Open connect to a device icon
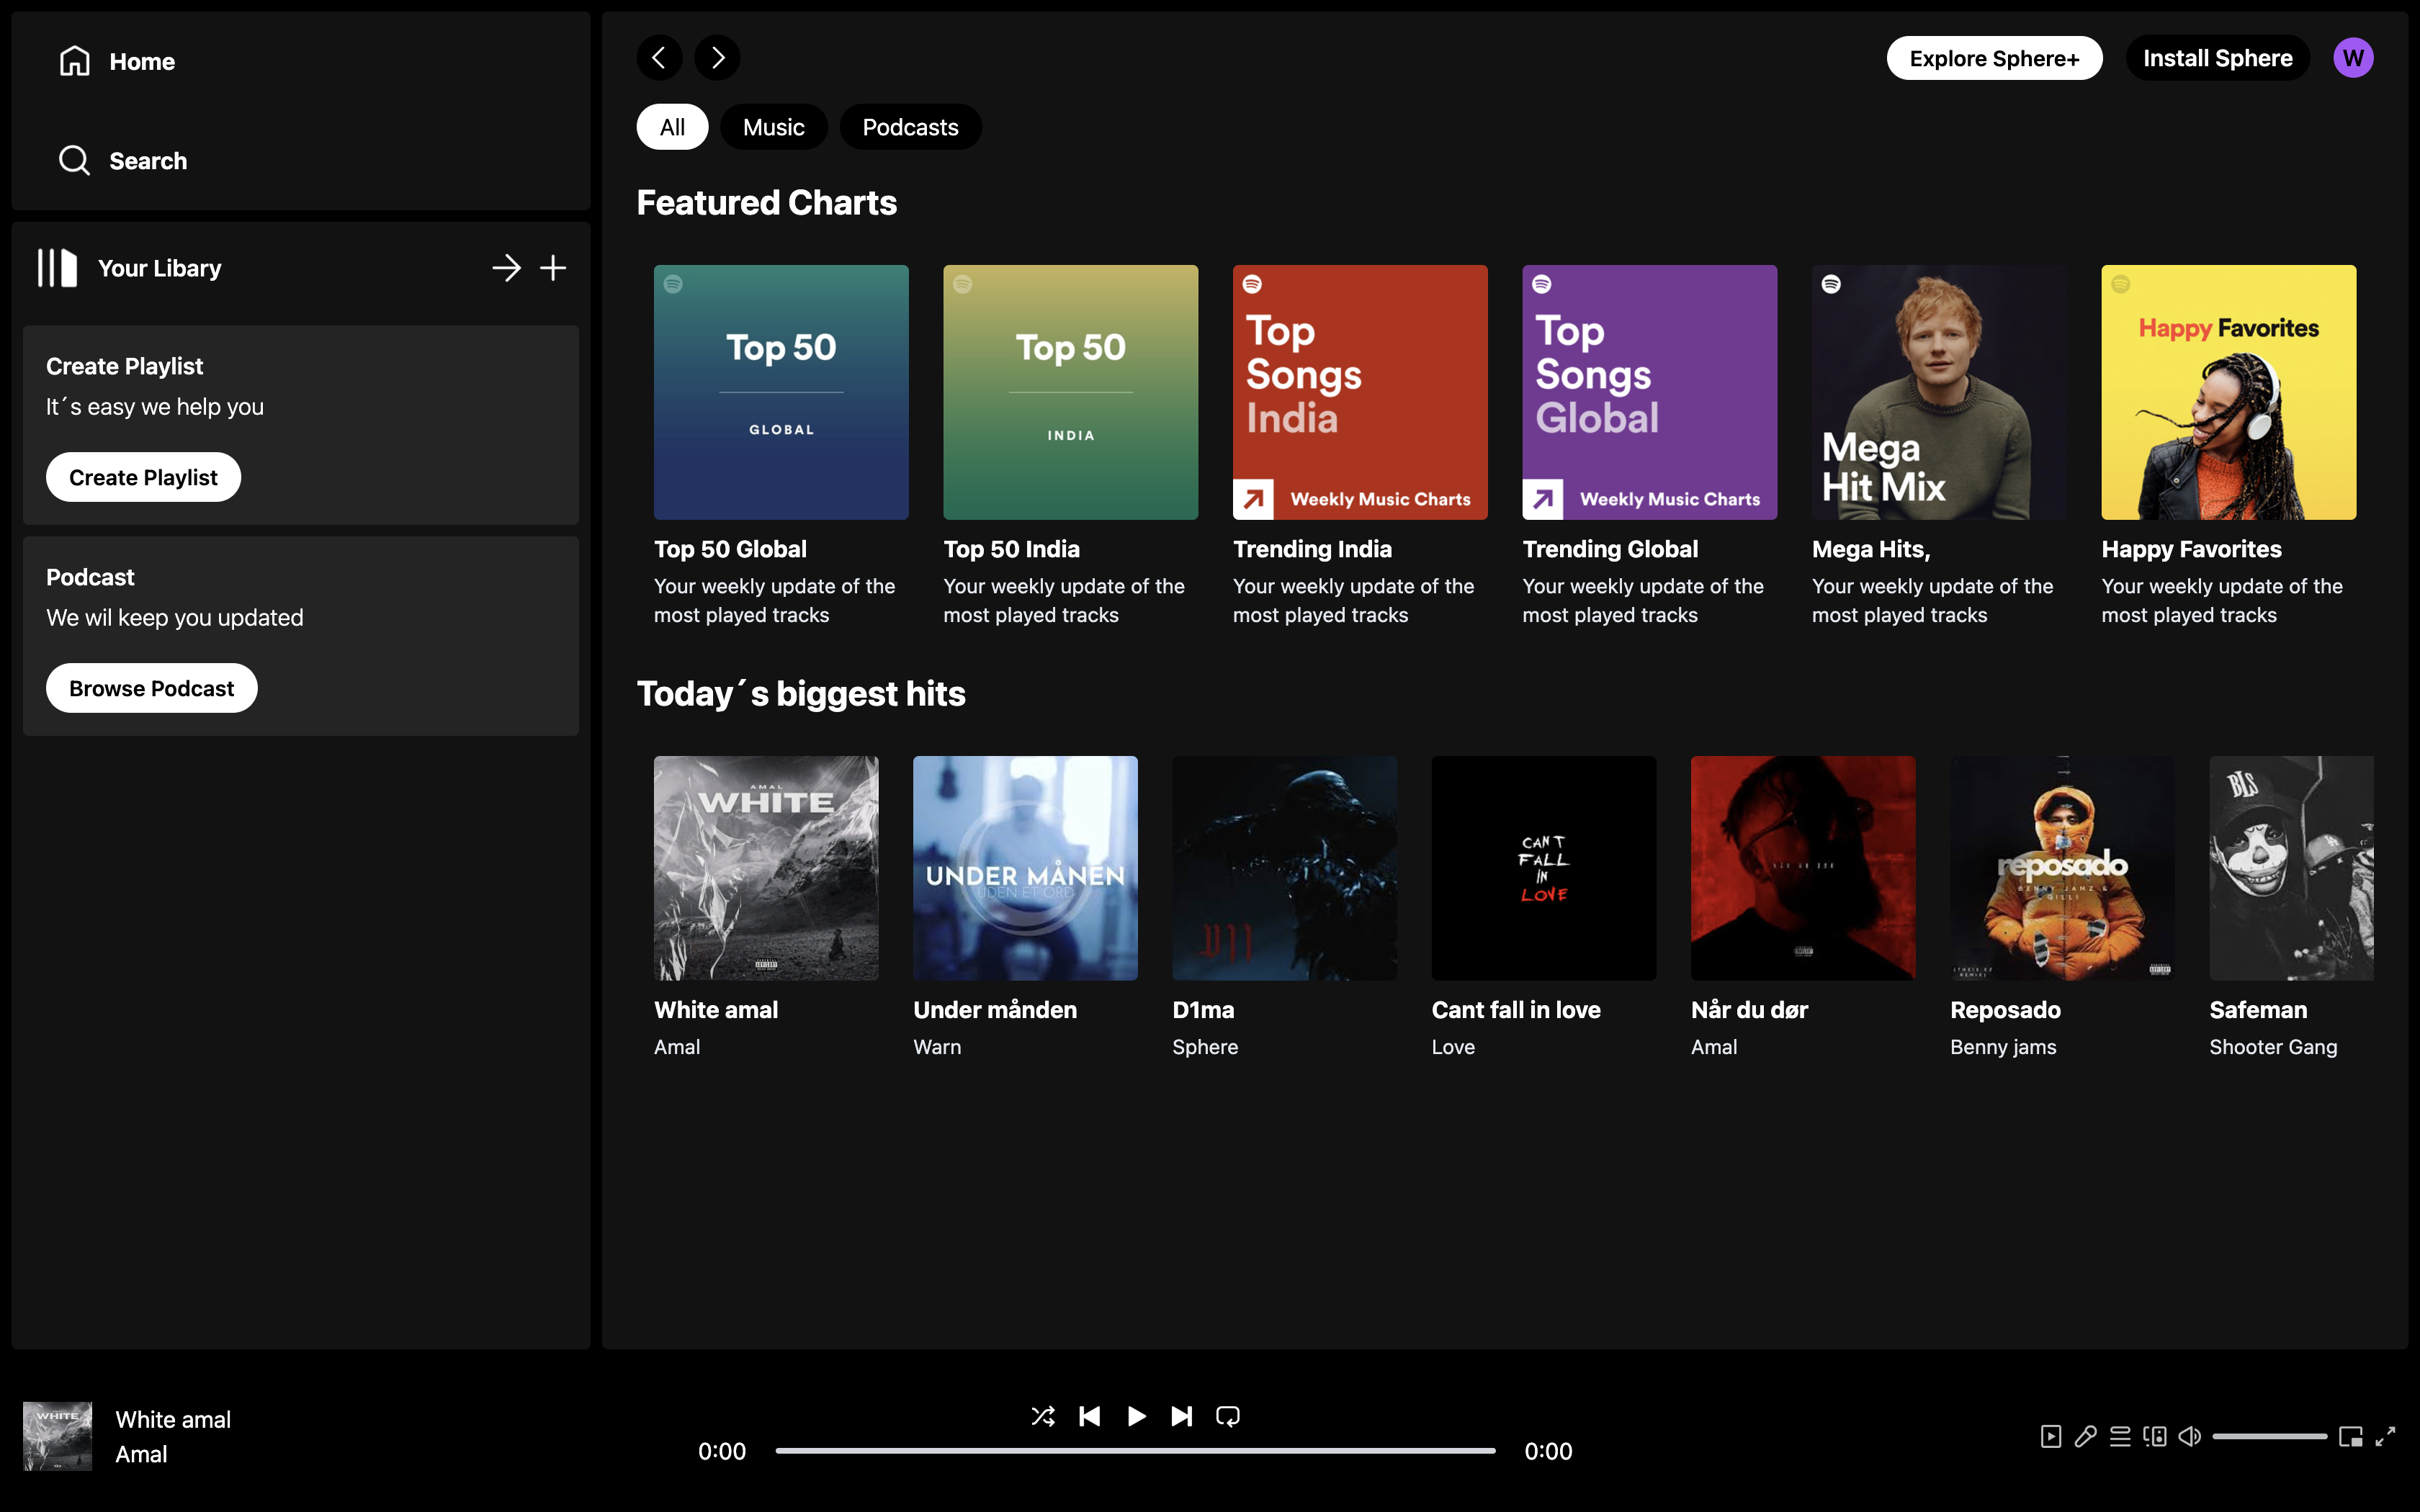Viewport: 2420px width, 1512px height. tap(2155, 1436)
